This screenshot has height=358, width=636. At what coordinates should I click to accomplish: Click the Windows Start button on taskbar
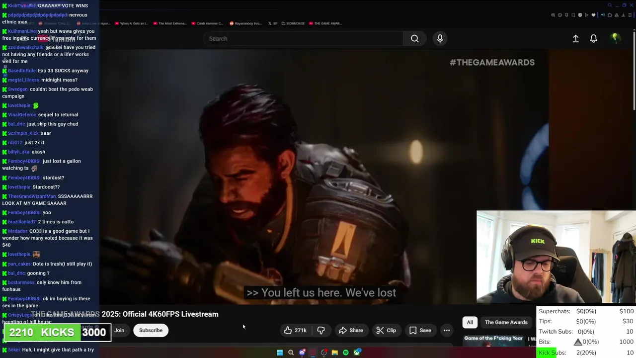280,353
